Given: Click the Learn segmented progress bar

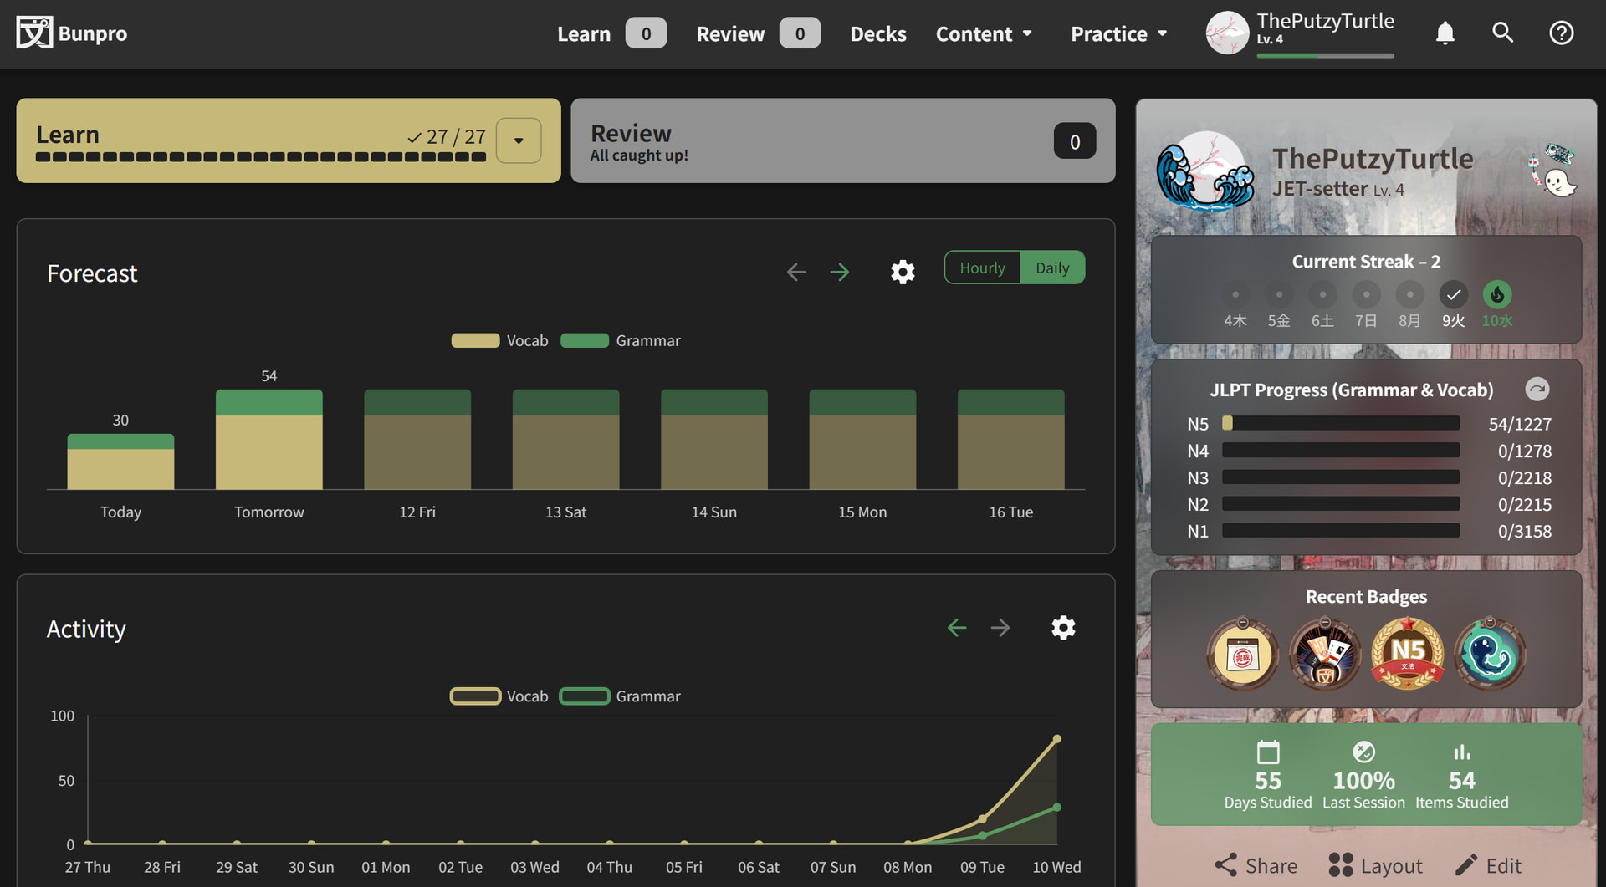Looking at the screenshot, I should pos(261,157).
